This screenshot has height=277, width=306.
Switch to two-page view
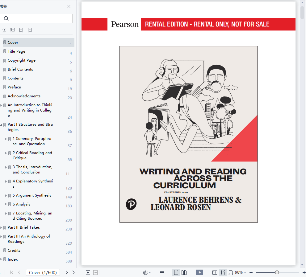pos(184,272)
